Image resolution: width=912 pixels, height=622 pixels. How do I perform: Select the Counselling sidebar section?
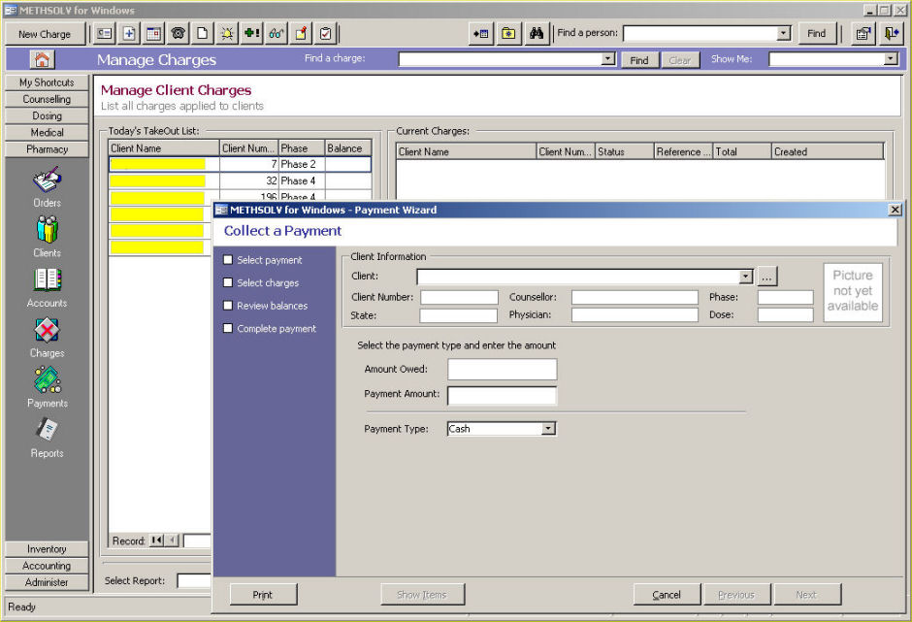(x=47, y=99)
